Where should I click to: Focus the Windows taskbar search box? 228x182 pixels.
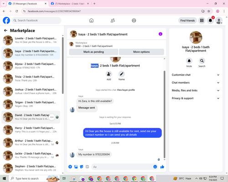34,178
